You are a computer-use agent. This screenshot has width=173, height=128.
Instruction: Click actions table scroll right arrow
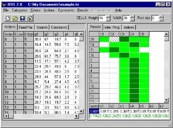click(x=76, y=116)
